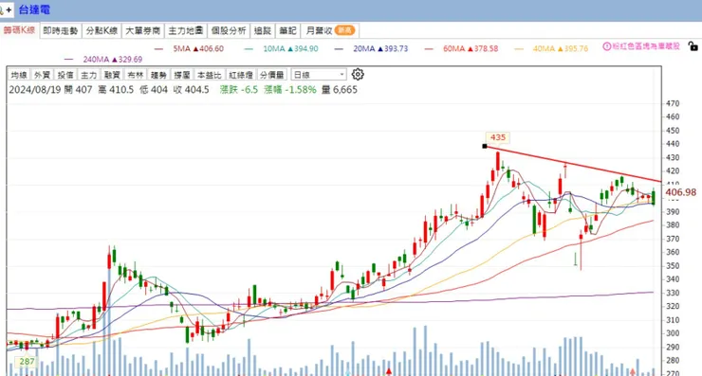Screen dimensions: 702x376
Task: Open the 日線 timeframe dropdown
Action: pos(319,75)
